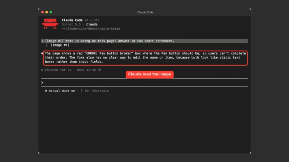
Task: Click the working directory path "~/claude-code-demos/paste-image"
Action: 91,28
